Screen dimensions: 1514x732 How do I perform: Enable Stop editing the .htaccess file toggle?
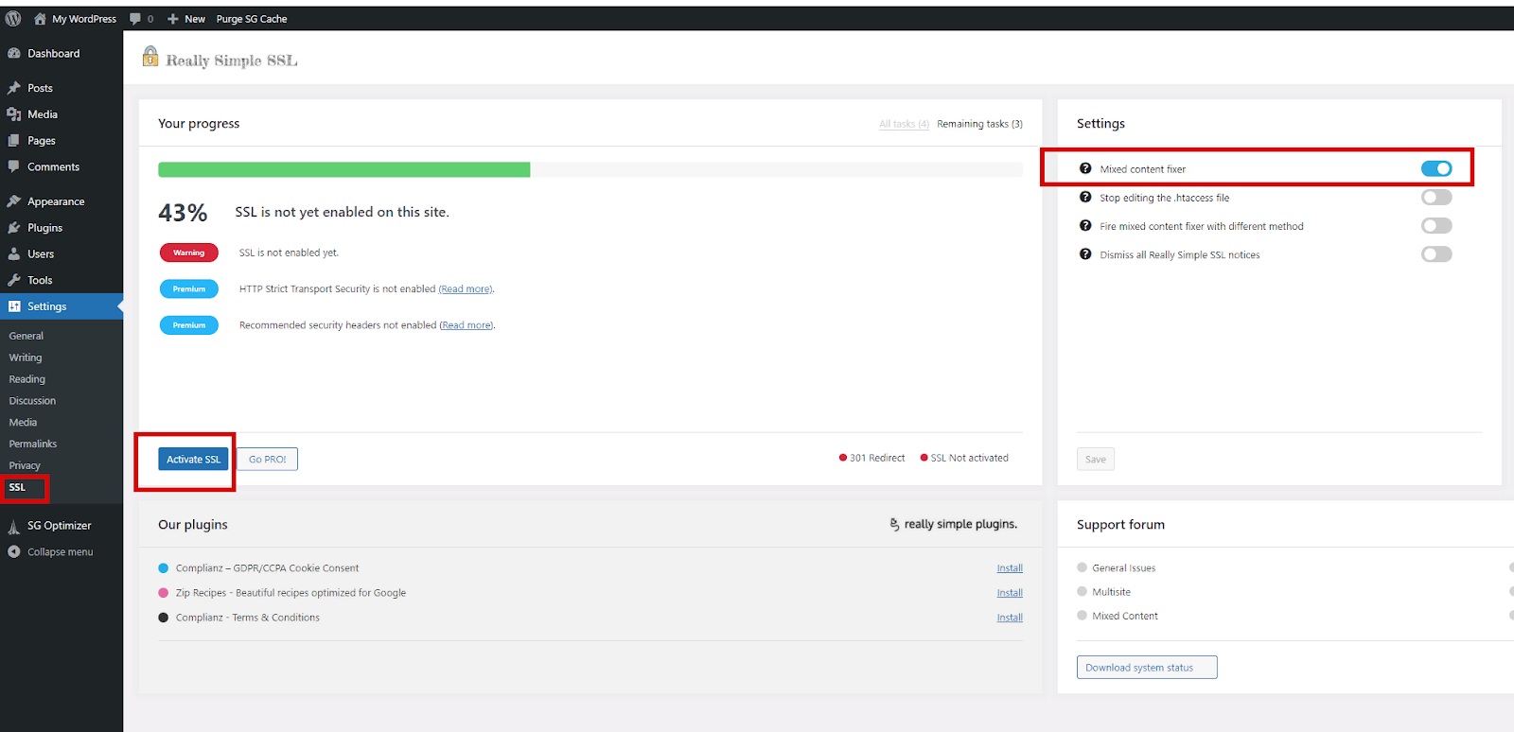pyautogui.click(x=1436, y=197)
